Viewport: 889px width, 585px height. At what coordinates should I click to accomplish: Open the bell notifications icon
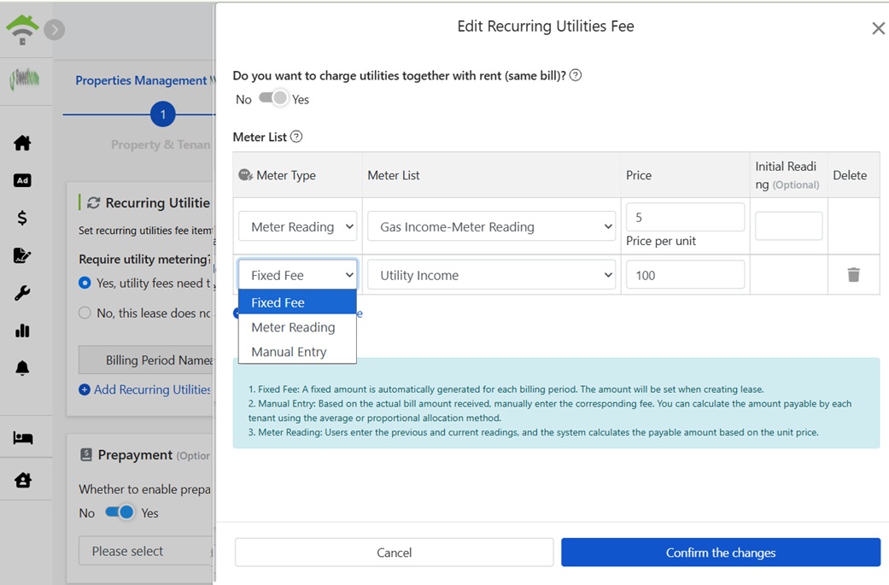22,368
